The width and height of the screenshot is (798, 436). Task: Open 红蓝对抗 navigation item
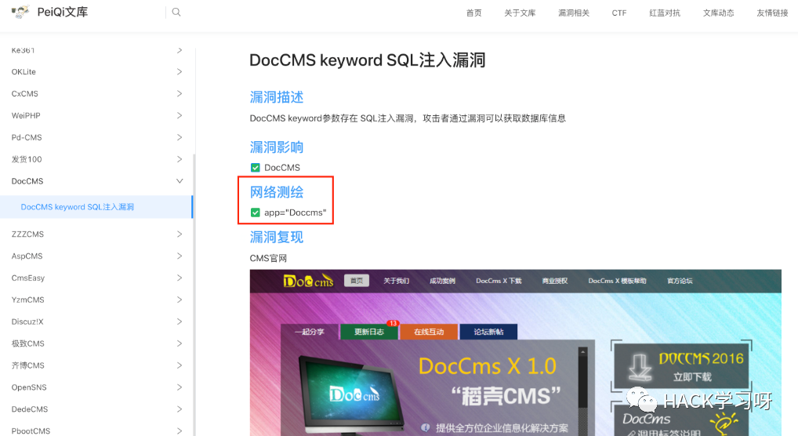tap(665, 13)
